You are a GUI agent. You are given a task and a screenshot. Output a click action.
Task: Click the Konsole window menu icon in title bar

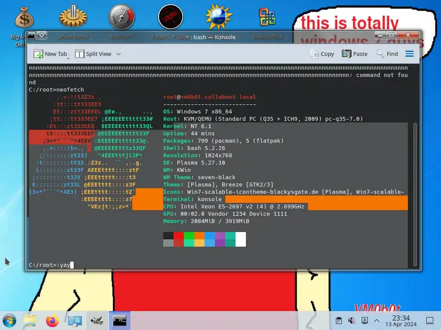click(x=31, y=35)
